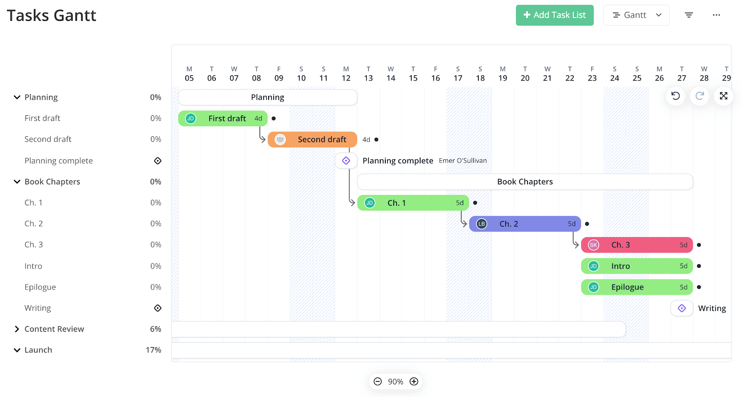Open the filter options icon
This screenshot has height=397, width=741.
coord(689,15)
